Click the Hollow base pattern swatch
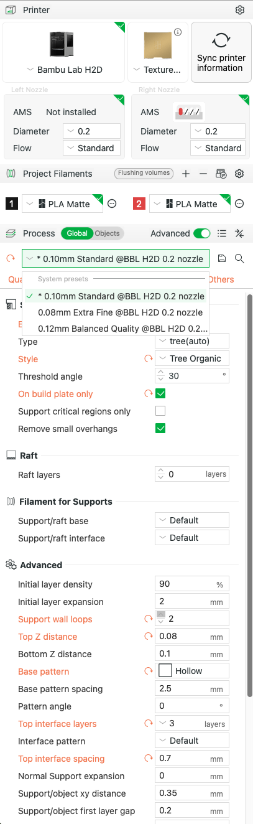 click(x=165, y=671)
